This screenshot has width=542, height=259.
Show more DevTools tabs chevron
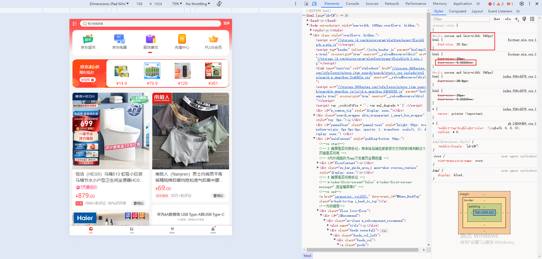(478, 4)
